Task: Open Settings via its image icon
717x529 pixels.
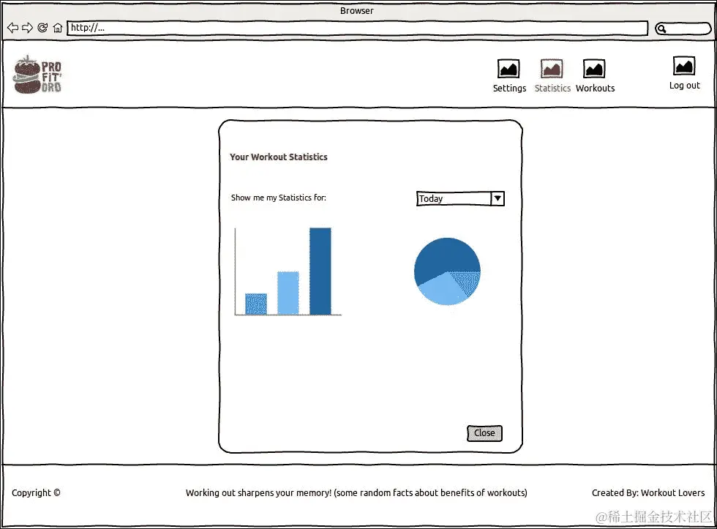Action: click(x=508, y=69)
